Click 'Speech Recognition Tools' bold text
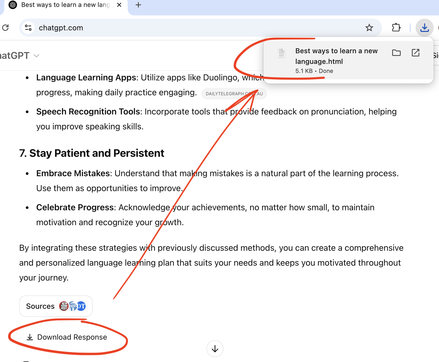 pos(88,112)
